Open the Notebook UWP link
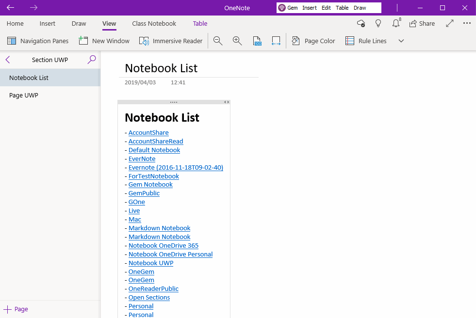 click(x=151, y=263)
